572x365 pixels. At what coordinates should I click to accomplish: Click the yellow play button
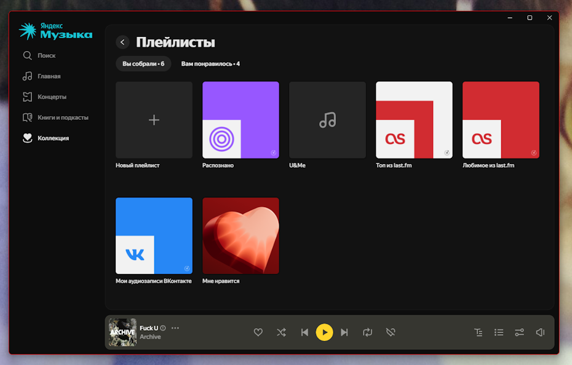(324, 332)
